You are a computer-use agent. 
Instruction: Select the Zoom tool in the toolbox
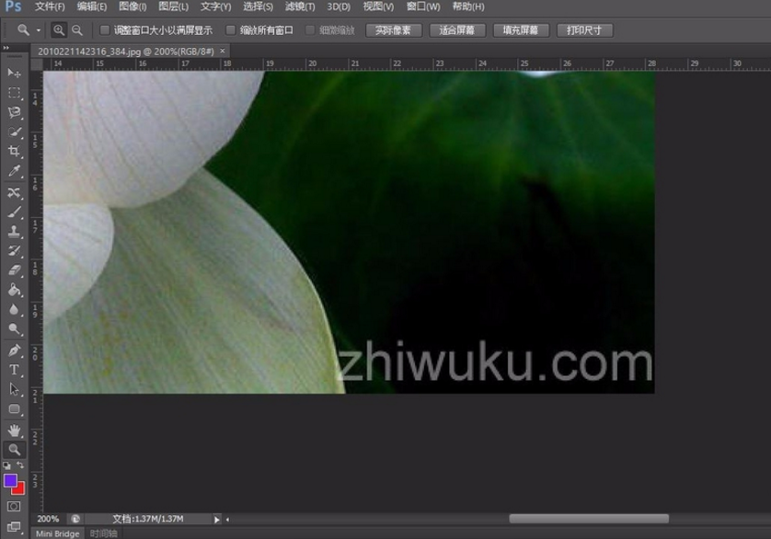click(x=14, y=450)
